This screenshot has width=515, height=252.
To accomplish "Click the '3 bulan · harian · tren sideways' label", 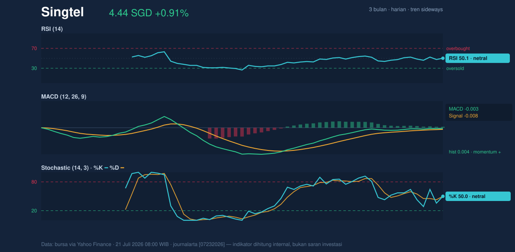I will click(x=406, y=9).
